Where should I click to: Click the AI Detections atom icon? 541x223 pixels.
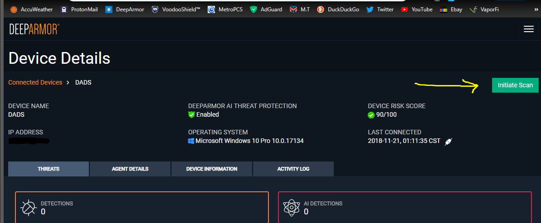point(291,208)
